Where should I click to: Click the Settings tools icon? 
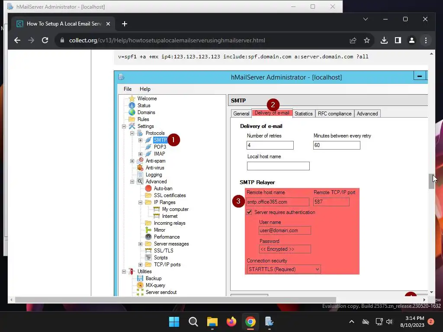(132, 126)
